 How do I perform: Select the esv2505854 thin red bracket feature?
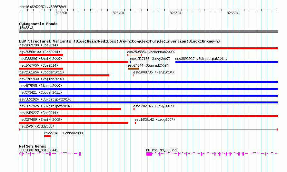(134, 55)
